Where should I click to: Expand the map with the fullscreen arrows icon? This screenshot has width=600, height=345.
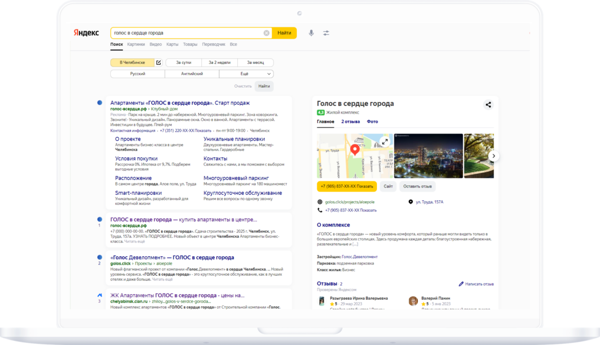point(385,142)
